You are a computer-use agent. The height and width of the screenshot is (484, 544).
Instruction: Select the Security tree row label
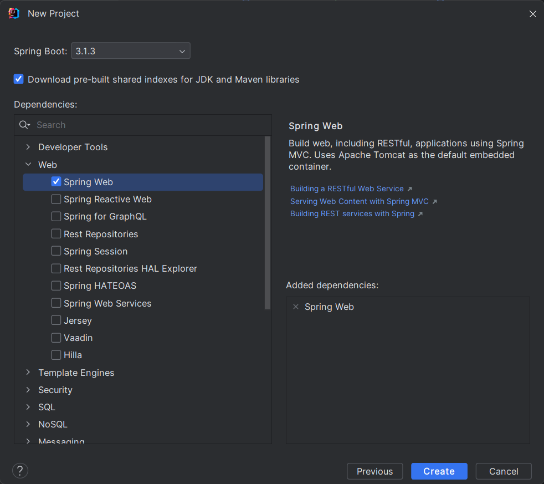[x=55, y=390]
